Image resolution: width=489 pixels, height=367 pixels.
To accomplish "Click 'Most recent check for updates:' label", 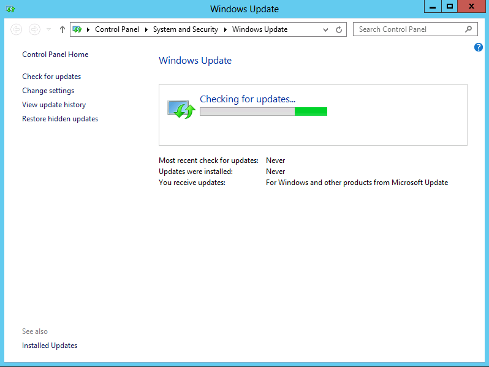I will pyautogui.click(x=208, y=161).
